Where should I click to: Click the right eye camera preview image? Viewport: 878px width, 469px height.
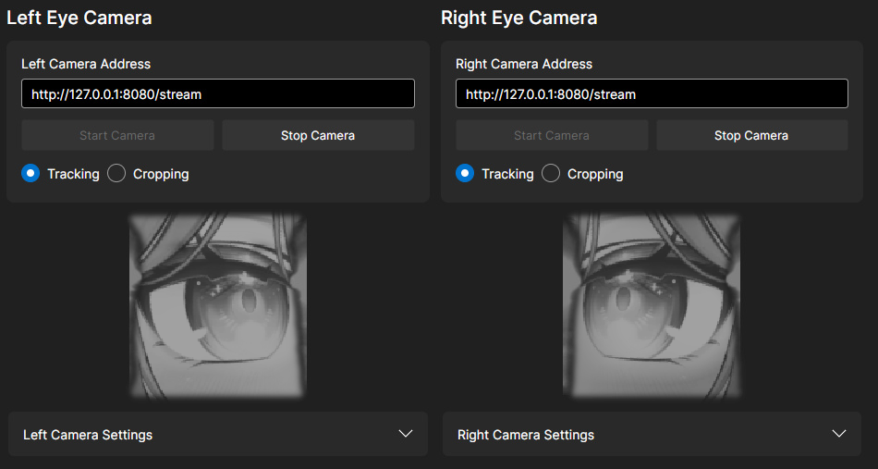tap(652, 306)
